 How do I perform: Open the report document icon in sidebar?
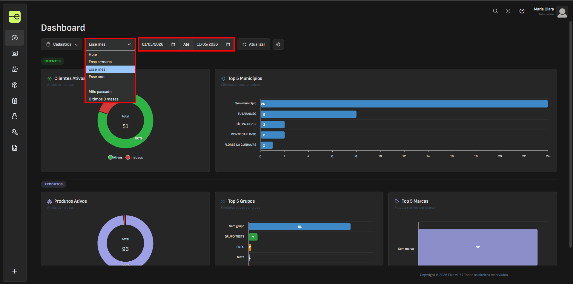[x=15, y=148]
